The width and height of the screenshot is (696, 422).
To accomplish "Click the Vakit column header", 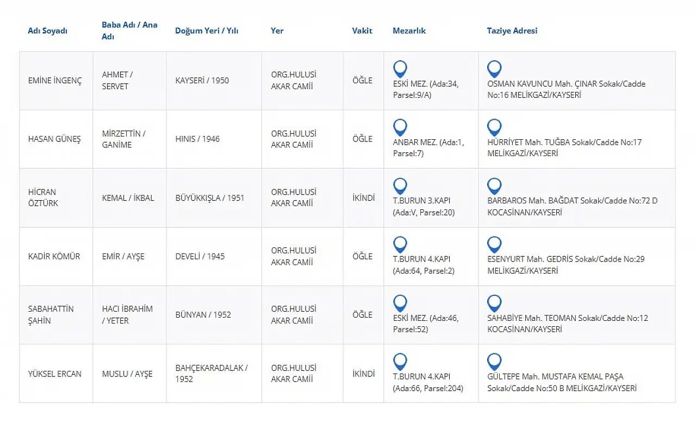I will click(362, 31).
